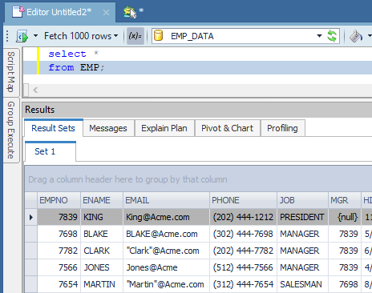Select the (202) 444-7782 phone cell
The image size is (372, 293).
tap(243, 251)
